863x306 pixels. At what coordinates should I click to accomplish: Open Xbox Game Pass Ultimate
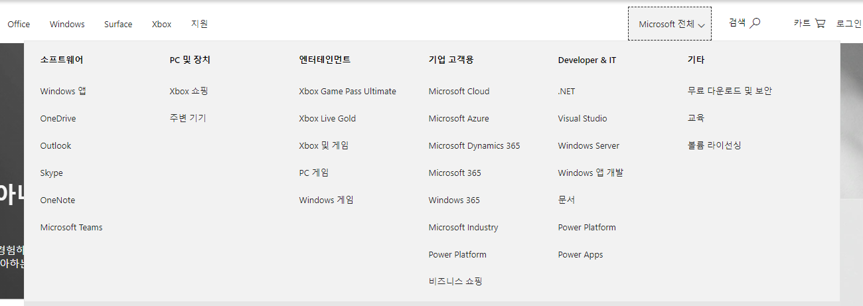point(347,91)
